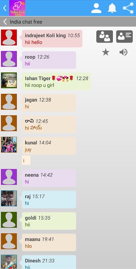Viewport: 136px width, 269px height.
Task: Tap the notifications bell icon
Action: pyautogui.click(x=112, y=8)
